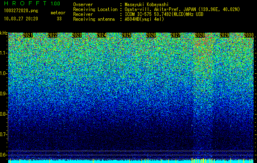Click the HROFFT 1.0.0 title text
Image resolution: width=257 pixels, height=163 pixels.
pos(32,3)
